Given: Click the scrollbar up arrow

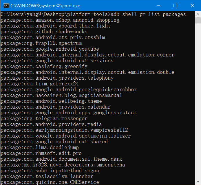Looking at the screenshot, I should pos(198,14).
